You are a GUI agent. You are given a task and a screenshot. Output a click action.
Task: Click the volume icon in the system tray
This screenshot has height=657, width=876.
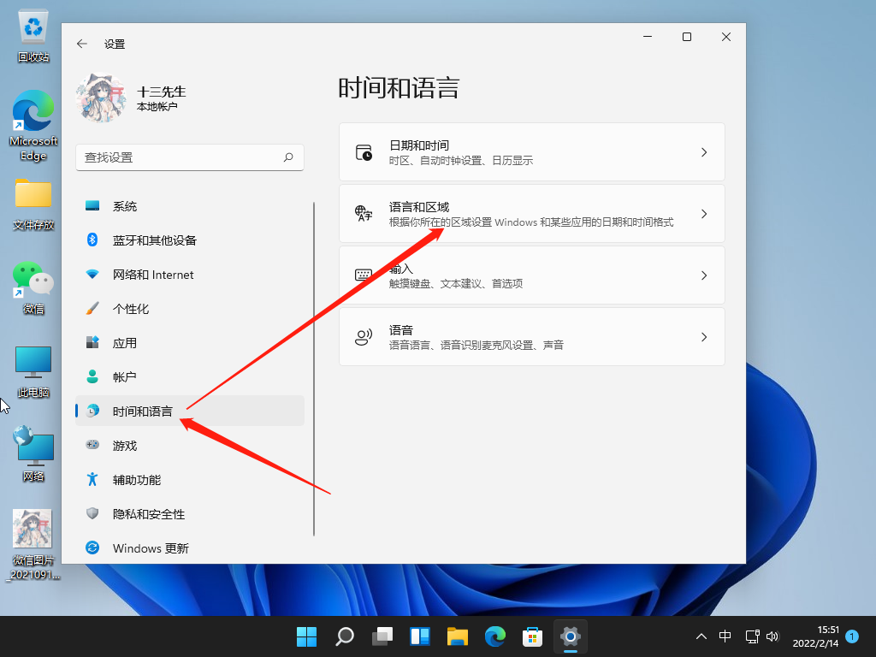tap(774, 636)
